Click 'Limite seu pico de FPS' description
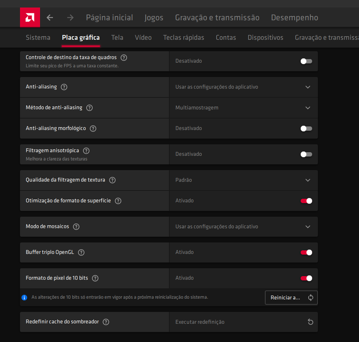The height and width of the screenshot is (342, 359). coord(72,66)
